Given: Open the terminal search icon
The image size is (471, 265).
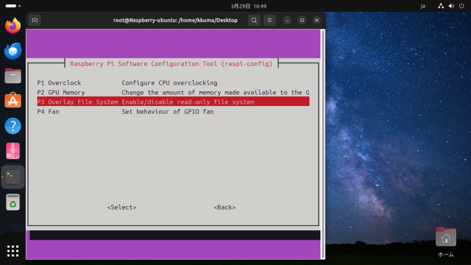Looking at the screenshot, I should pyautogui.click(x=254, y=20).
